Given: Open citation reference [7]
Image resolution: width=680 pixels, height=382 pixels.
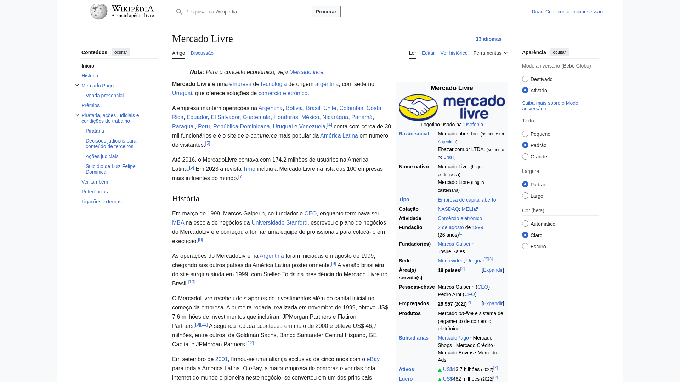Looking at the screenshot, I should (241, 176).
